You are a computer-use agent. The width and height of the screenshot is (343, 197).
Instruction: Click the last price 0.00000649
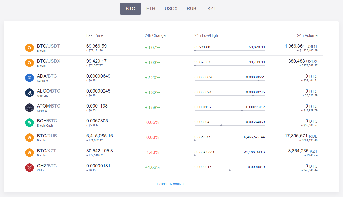coord(98,76)
